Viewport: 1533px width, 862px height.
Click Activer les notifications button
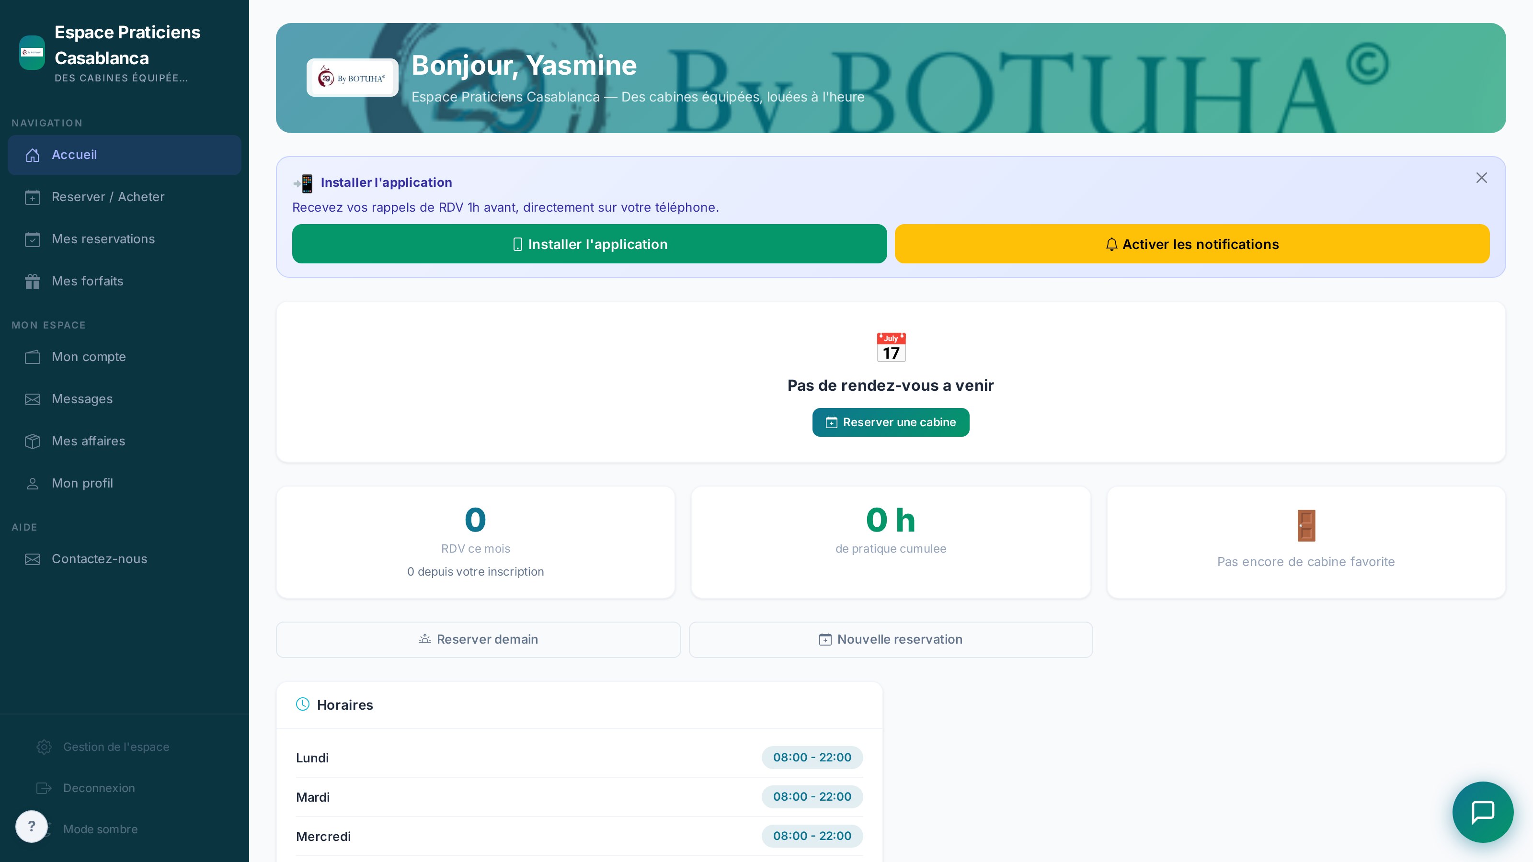1192,244
